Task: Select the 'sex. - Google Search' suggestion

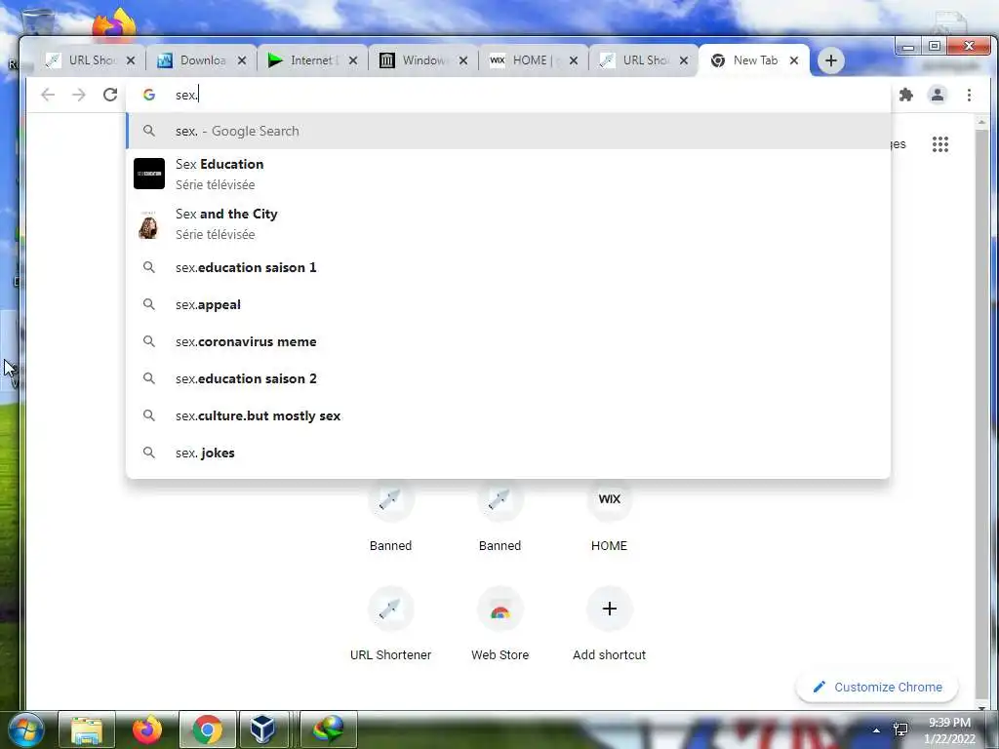Action: 508,132
